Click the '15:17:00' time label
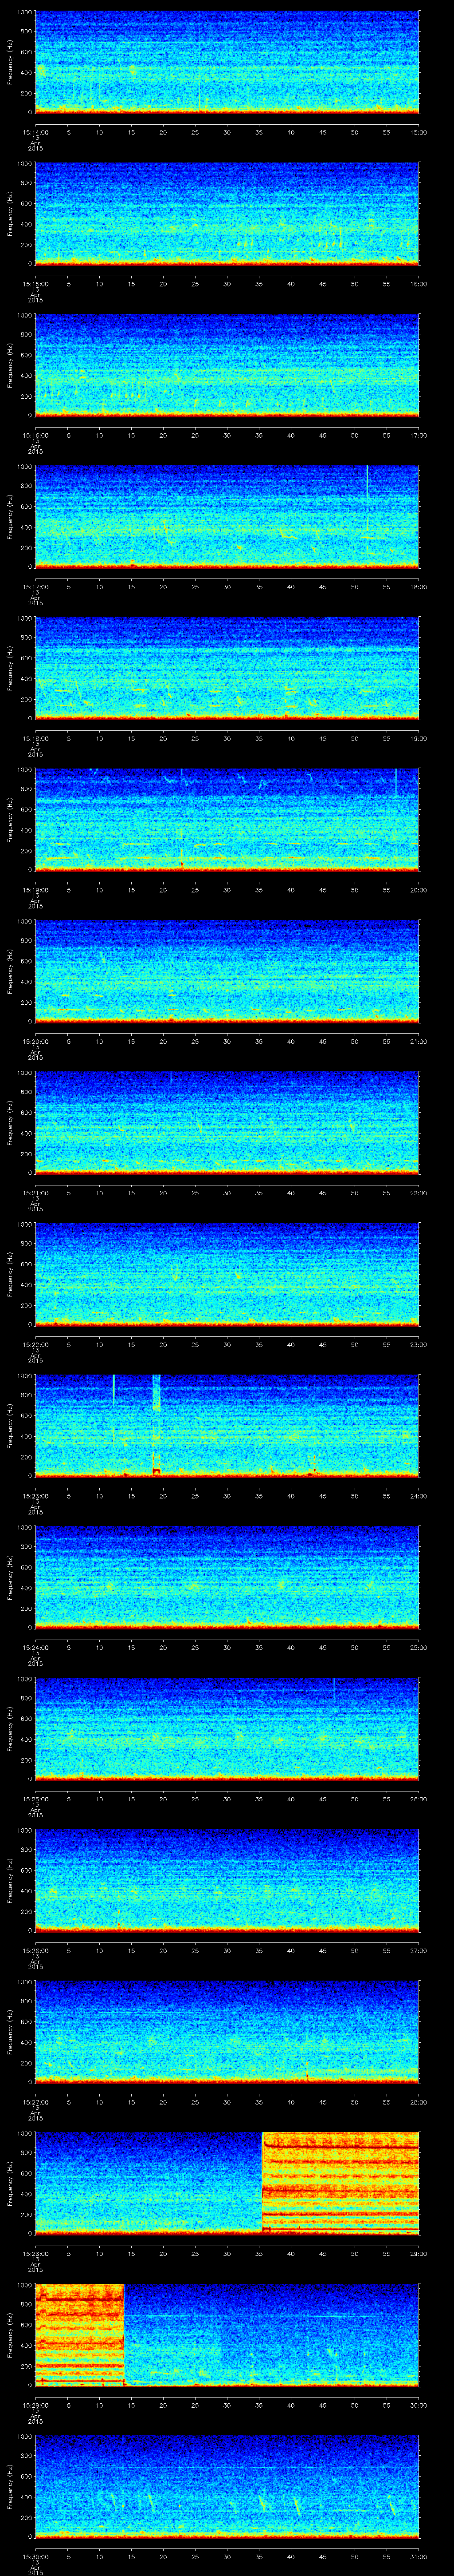The height and width of the screenshot is (2576, 454). click(x=36, y=587)
